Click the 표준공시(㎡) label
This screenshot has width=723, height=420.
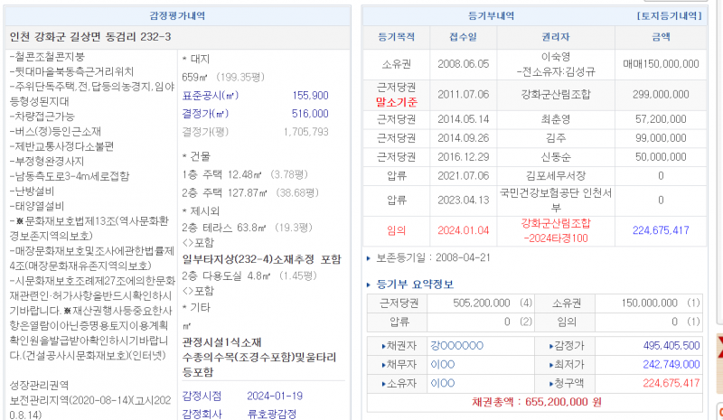pos(210,95)
